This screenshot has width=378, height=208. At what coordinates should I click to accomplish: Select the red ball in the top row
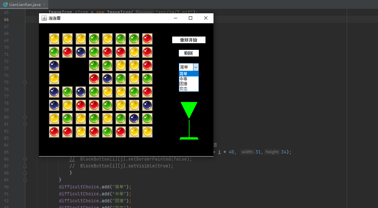(x=148, y=39)
